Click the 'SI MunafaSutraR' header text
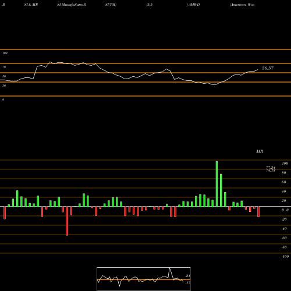This screenshot has width=291, height=291. (72, 5)
